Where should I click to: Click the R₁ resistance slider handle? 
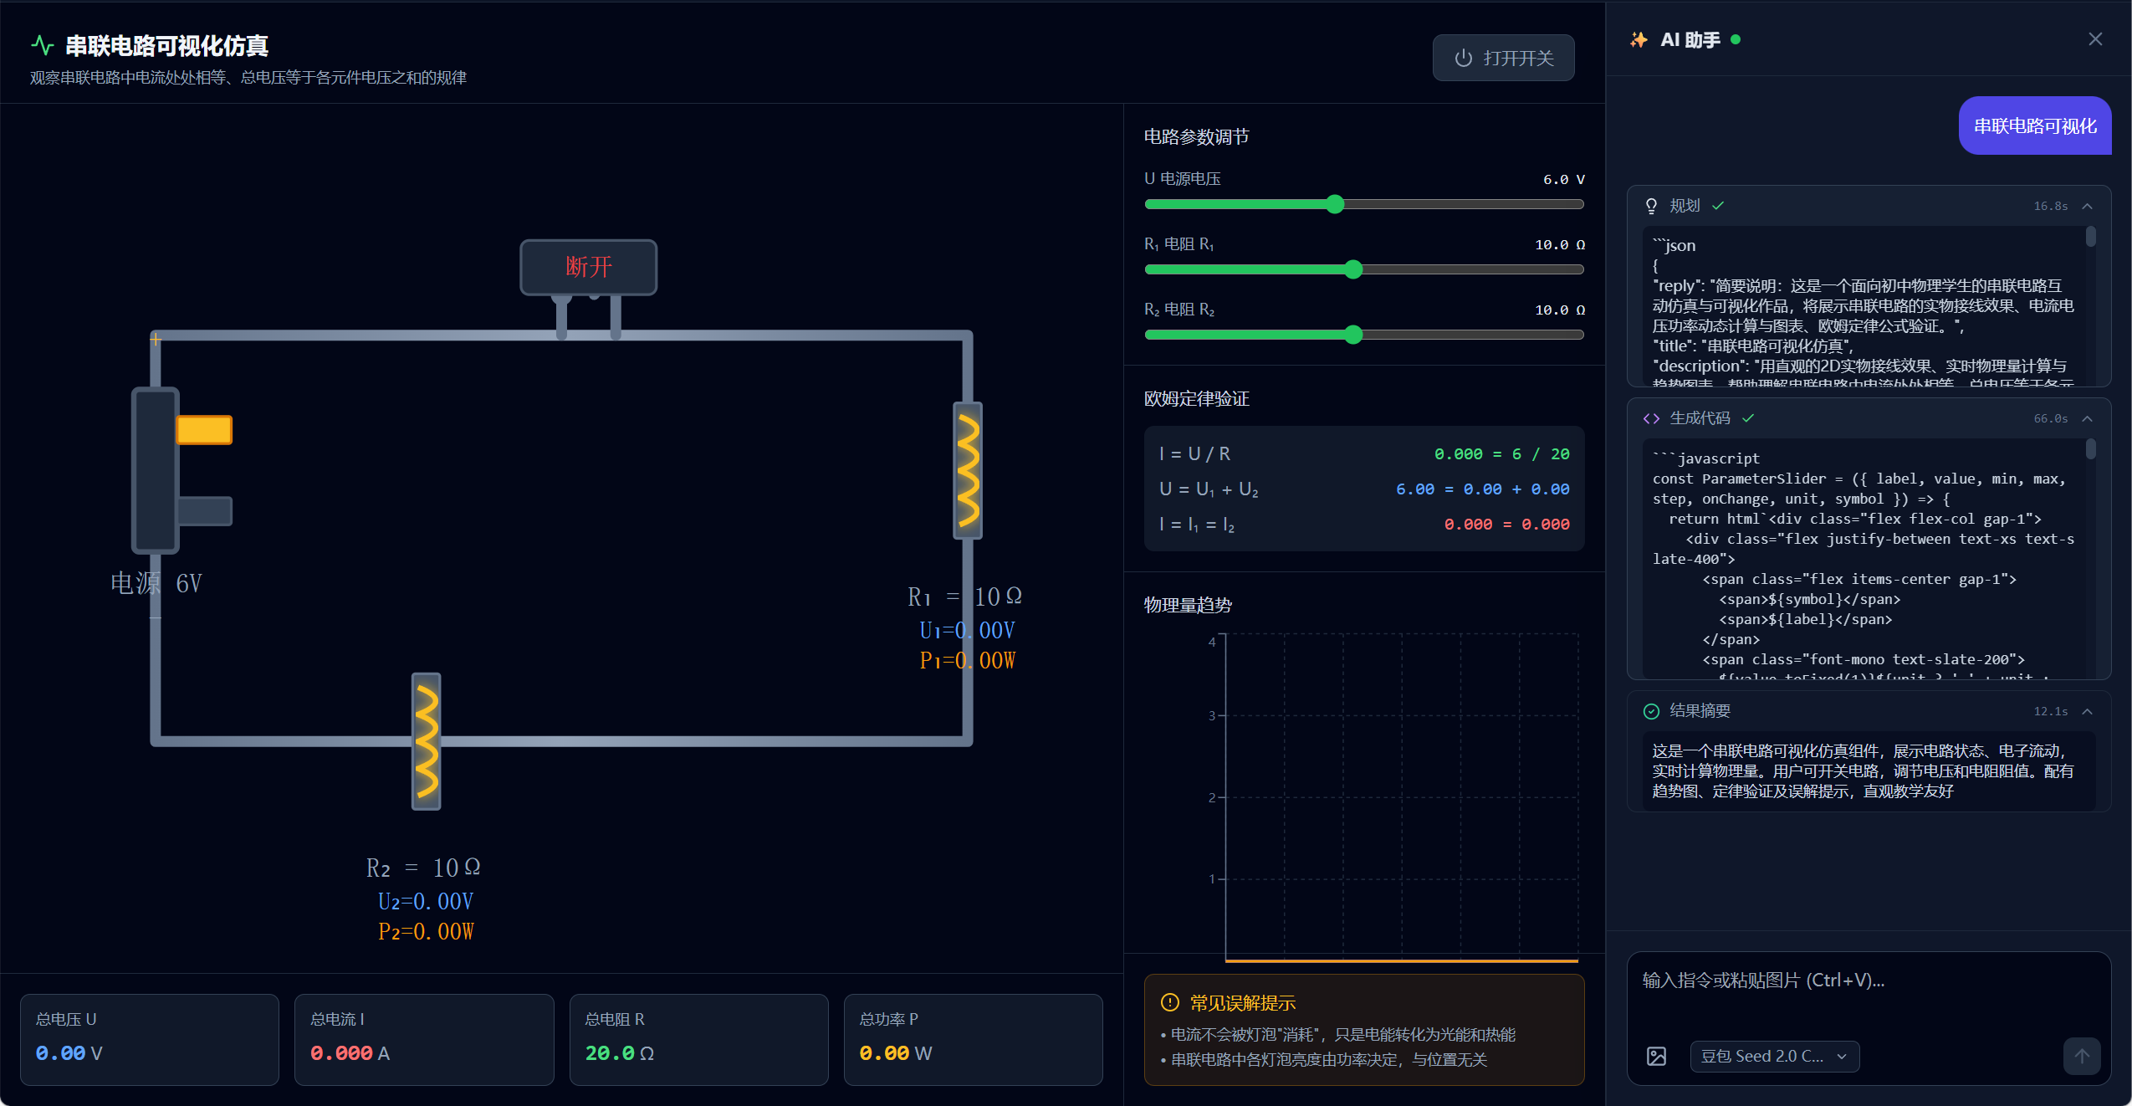(1353, 269)
